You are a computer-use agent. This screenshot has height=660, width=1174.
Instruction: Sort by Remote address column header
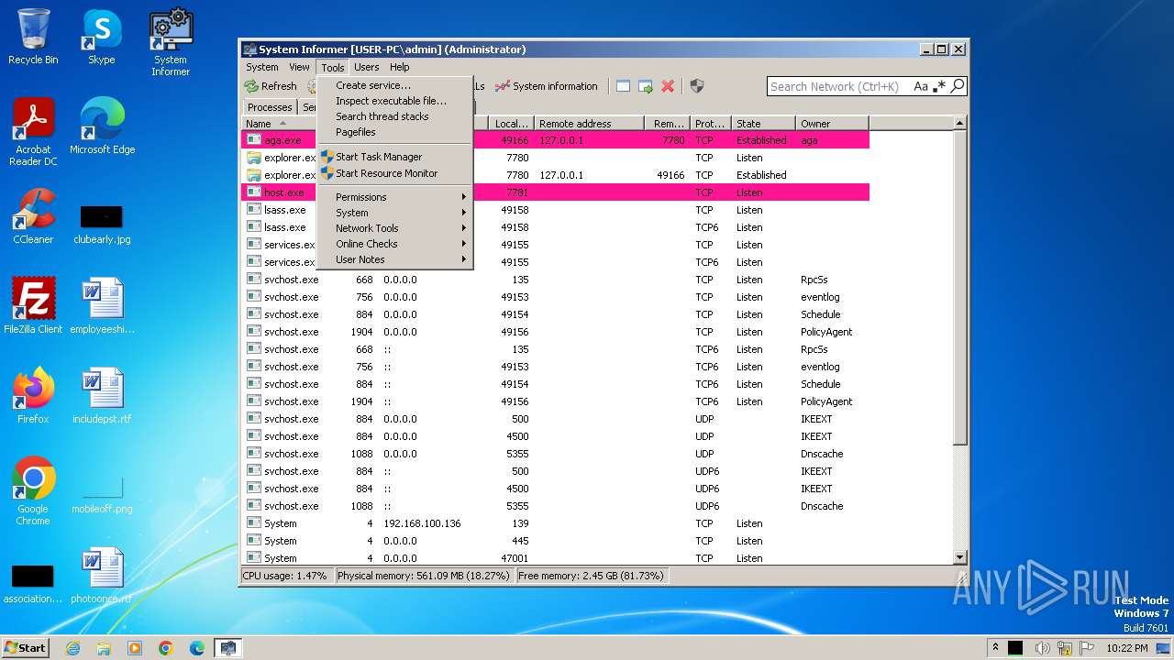589,124
